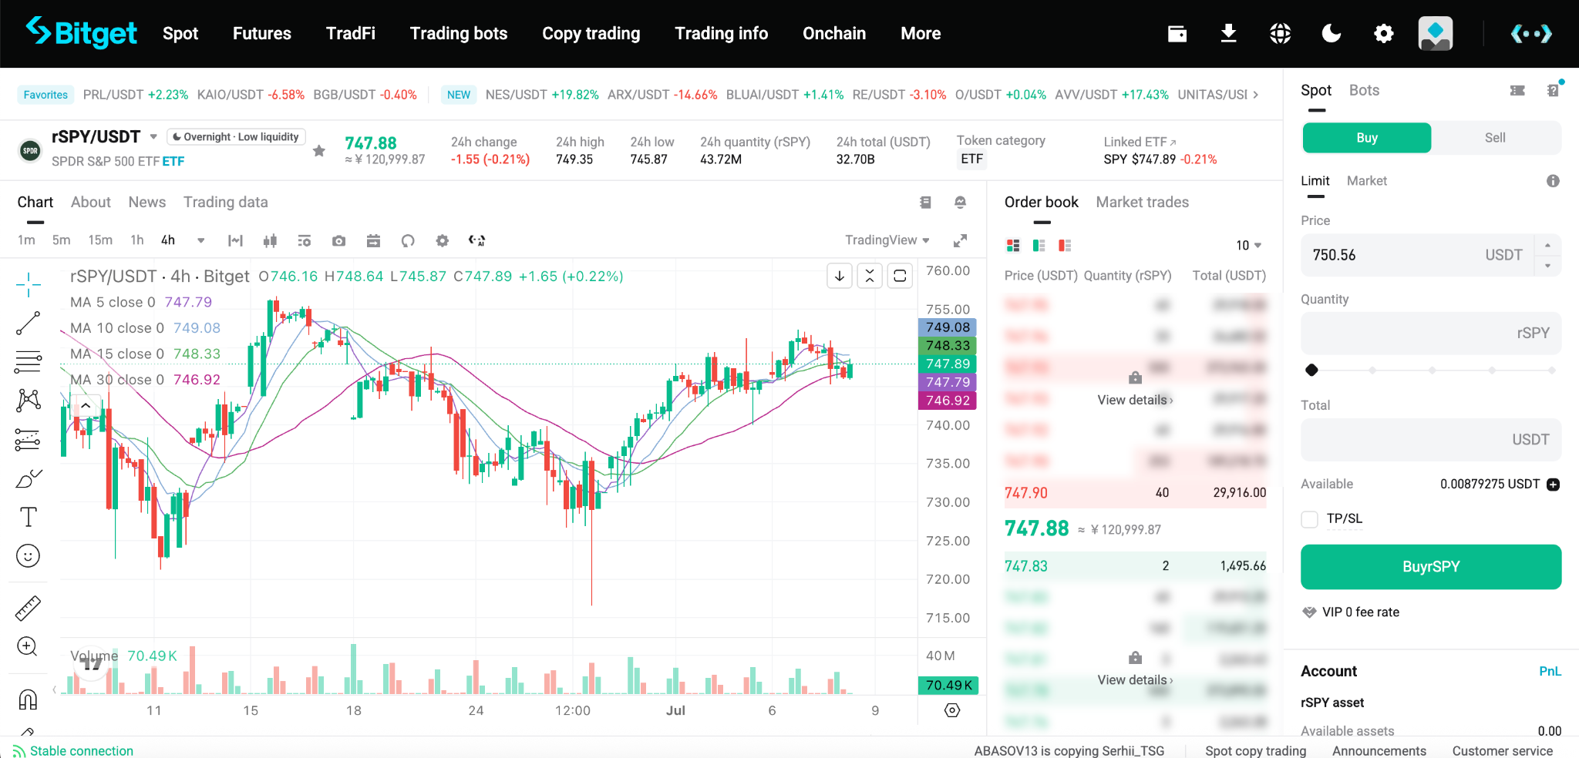
Task: Toggle the magnet snap mode
Action: point(28,699)
